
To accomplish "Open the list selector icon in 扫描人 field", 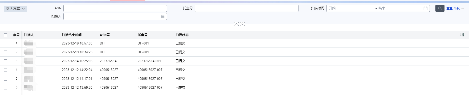I will coord(163,16).
